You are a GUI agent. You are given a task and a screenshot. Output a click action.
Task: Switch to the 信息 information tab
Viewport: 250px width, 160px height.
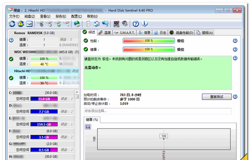[x=144, y=33]
